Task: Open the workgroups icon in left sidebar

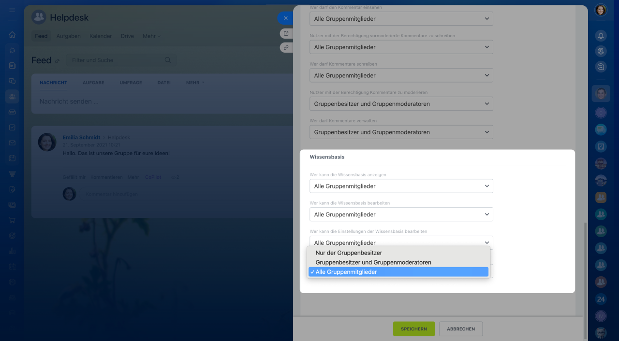Action: pyautogui.click(x=12, y=97)
